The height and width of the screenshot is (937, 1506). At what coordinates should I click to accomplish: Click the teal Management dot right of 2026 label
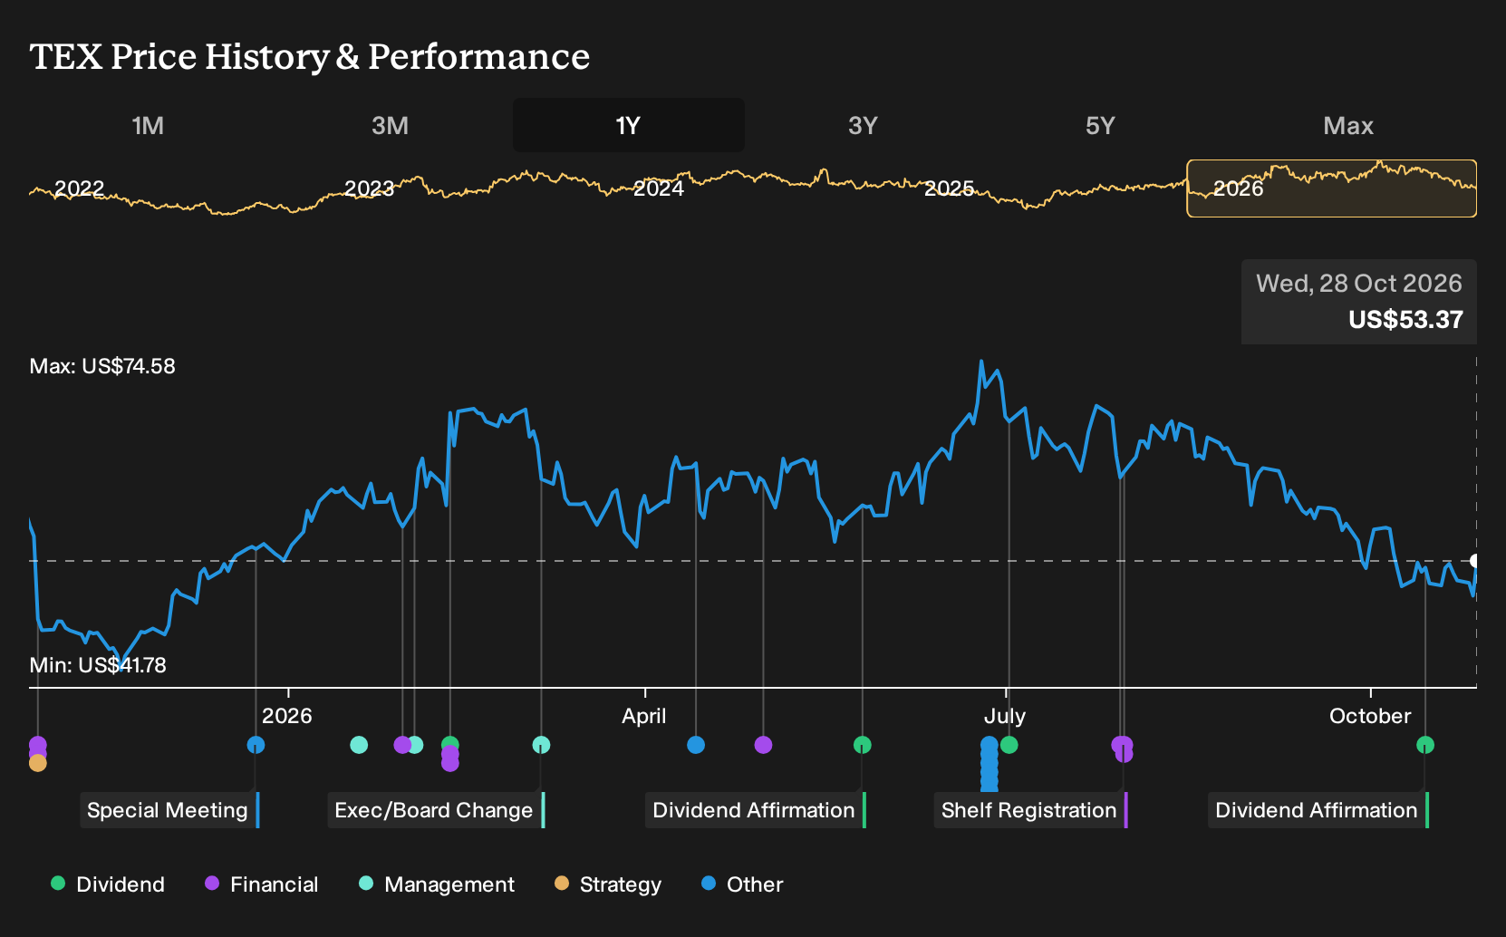pos(359,745)
